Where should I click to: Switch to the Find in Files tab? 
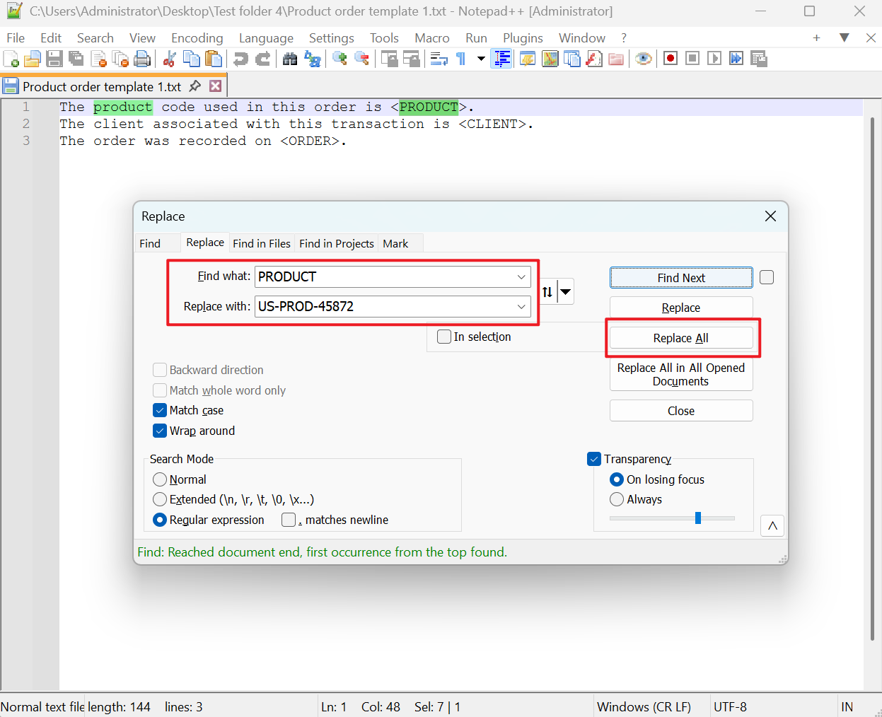coord(262,243)
